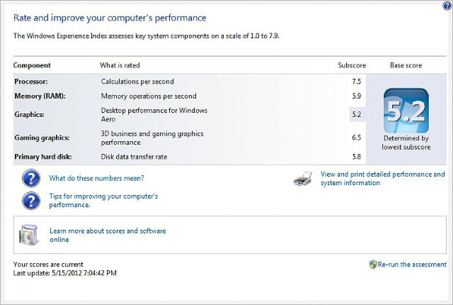This screenshot has height=305, width=453.
Task: Click the Base score column header
Action: coord(406,65)
